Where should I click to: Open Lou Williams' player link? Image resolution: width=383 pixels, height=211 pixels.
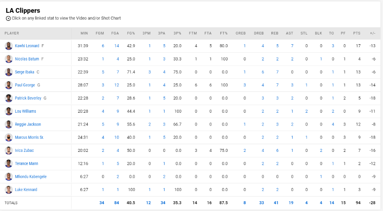26,111
